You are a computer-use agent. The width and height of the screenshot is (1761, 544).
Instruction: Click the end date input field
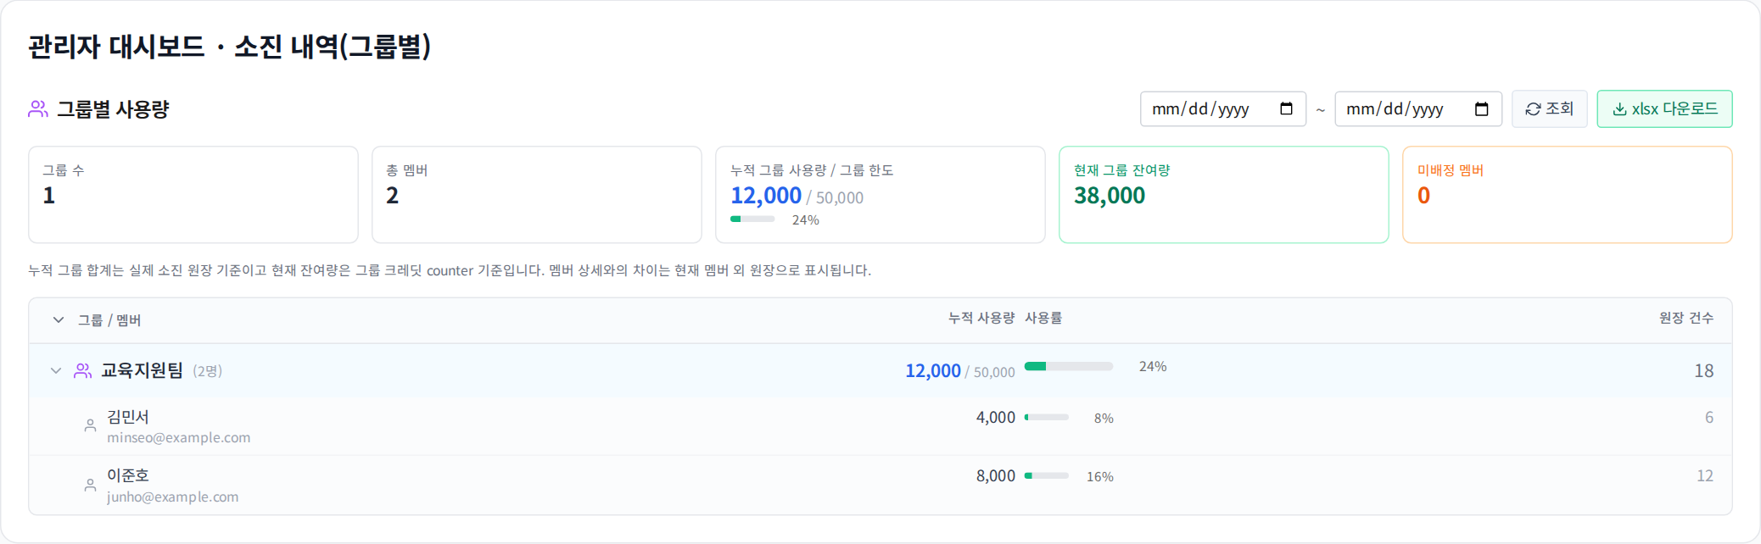1417,108
